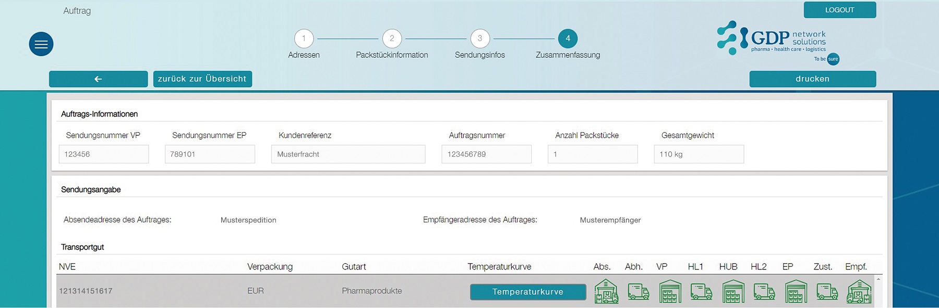Click the drucken button
Image resolution: width=939 pixels, height=308 pixels.
click(x=813, y=79)
